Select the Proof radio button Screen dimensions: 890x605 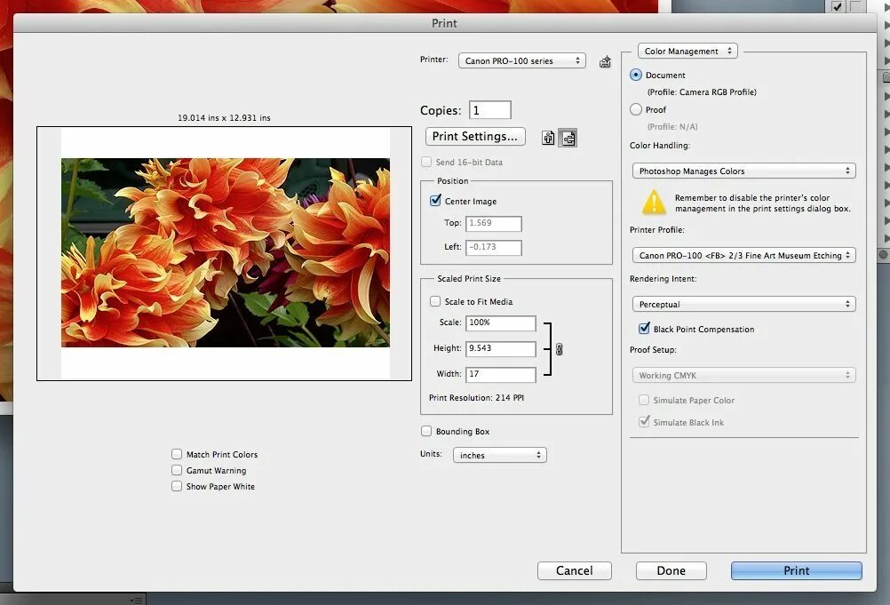point(636,109)
